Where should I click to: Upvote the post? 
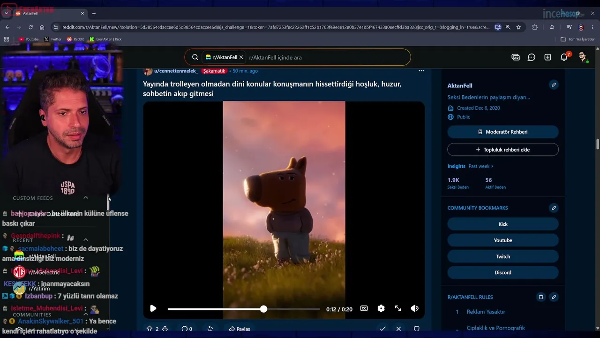150,329
